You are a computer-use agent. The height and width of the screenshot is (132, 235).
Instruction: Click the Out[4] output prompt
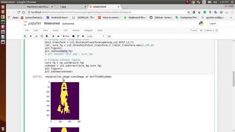point(38,77)
